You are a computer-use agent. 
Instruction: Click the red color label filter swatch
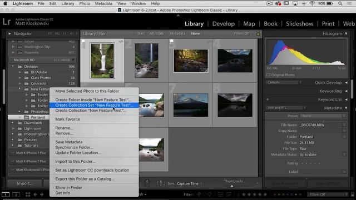coord(275,194)
